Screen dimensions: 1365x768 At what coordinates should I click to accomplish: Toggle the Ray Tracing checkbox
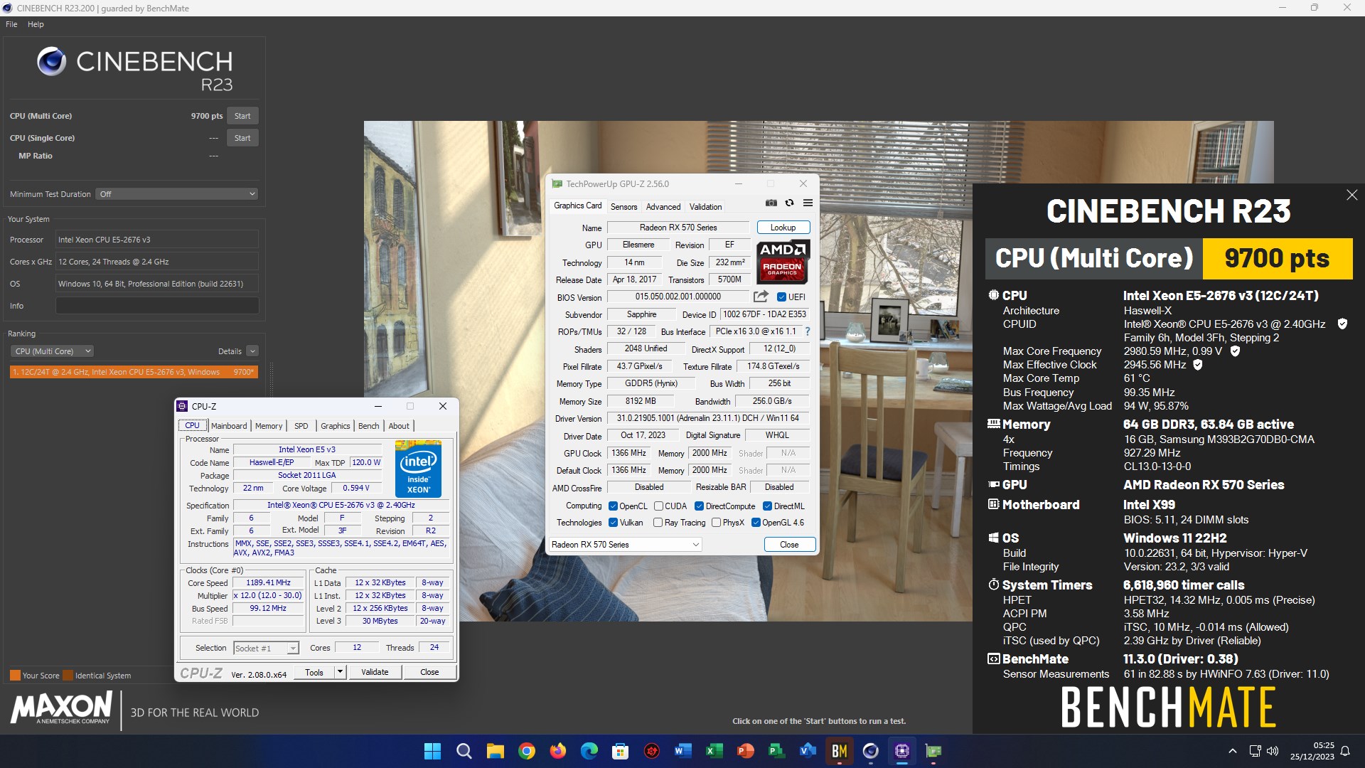pos(658,523)
